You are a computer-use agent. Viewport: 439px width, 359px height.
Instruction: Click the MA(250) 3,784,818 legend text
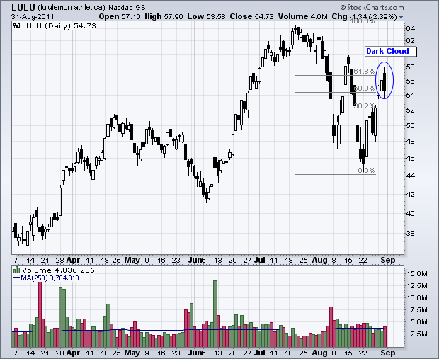point(50,278)
